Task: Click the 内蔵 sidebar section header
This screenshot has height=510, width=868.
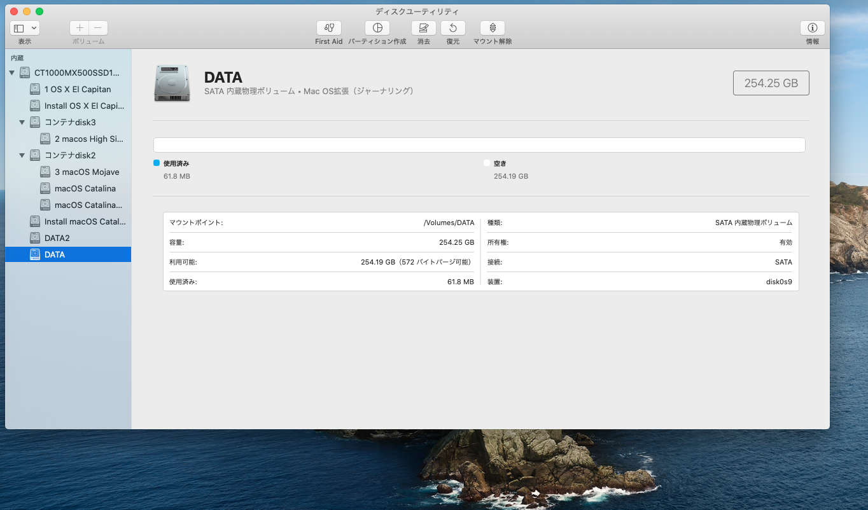Action: (x=17, y=58)
